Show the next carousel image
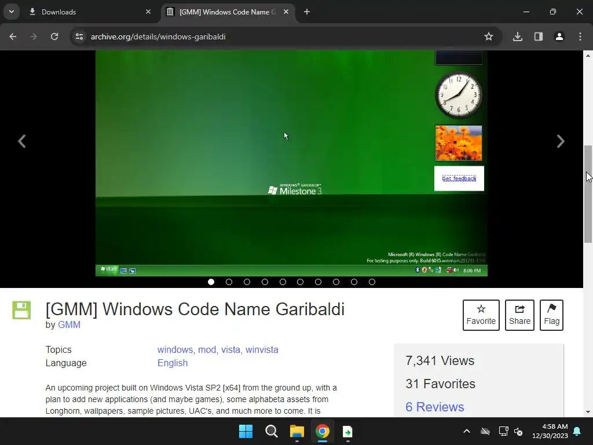The height and width of the screenshot is (445, 593). click(x=561, y=141)
